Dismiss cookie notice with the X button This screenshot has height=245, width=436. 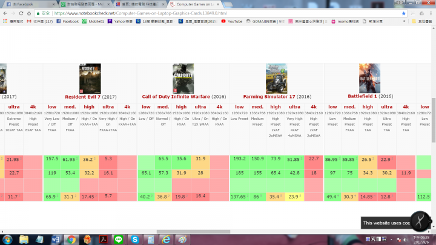[x=420, y=221]
